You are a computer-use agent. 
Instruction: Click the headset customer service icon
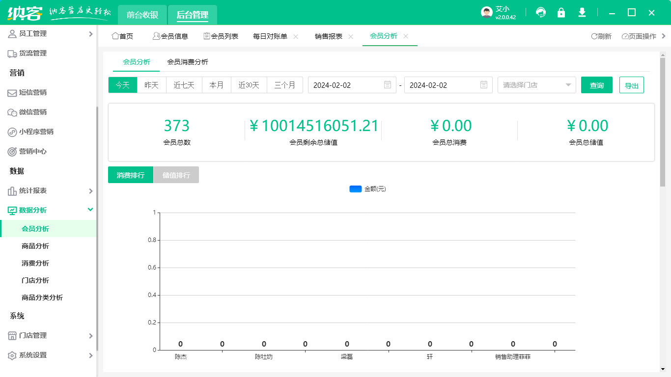[540, 13]
